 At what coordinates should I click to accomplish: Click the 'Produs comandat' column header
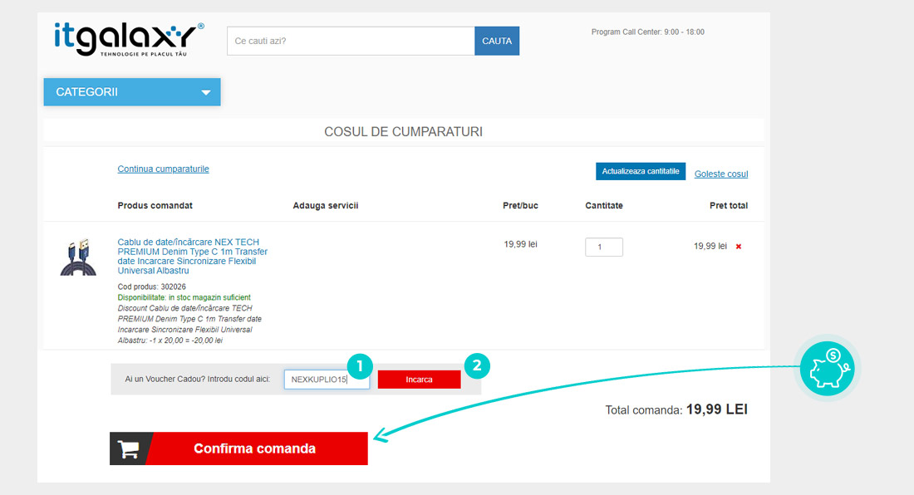pyautogui.click(x=155, y=206)
